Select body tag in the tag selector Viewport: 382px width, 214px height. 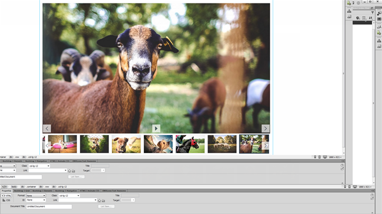tap(14, 187)
